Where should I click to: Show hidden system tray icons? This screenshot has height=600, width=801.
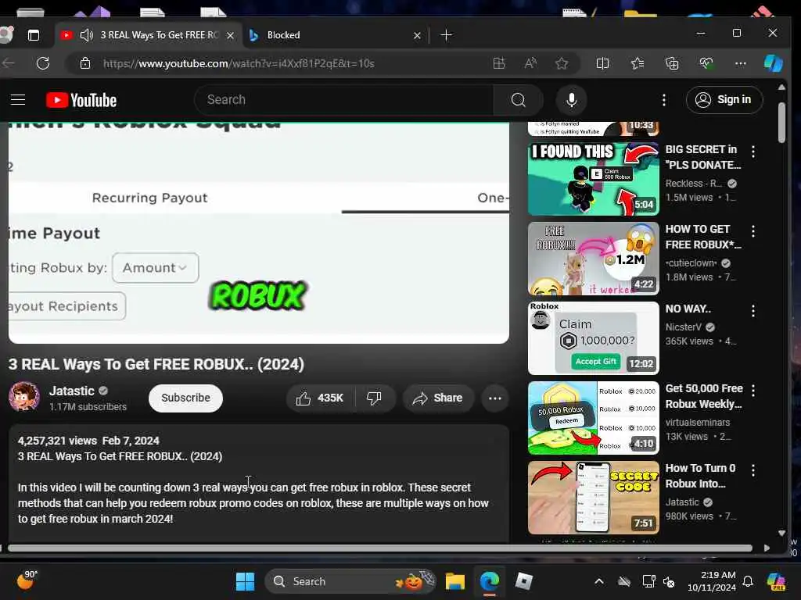click(598, 581)
